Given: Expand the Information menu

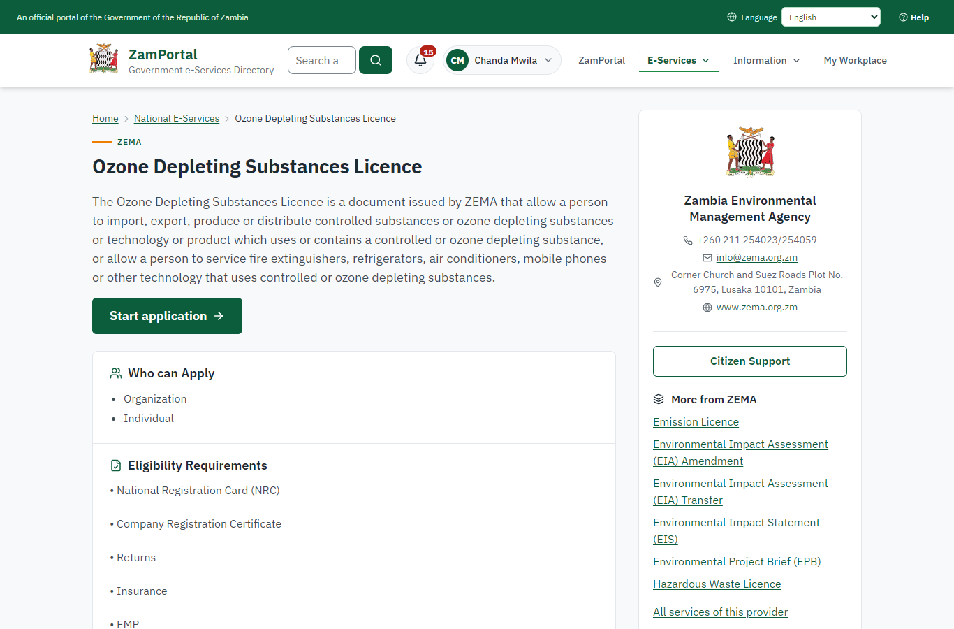Looking at the screenshot, I should pos(767,60).
